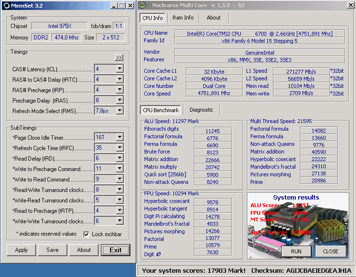The width and height of the screenshot is (356, 277).
Task: Open the Nuclearus About tab
Action: point(213,18)
